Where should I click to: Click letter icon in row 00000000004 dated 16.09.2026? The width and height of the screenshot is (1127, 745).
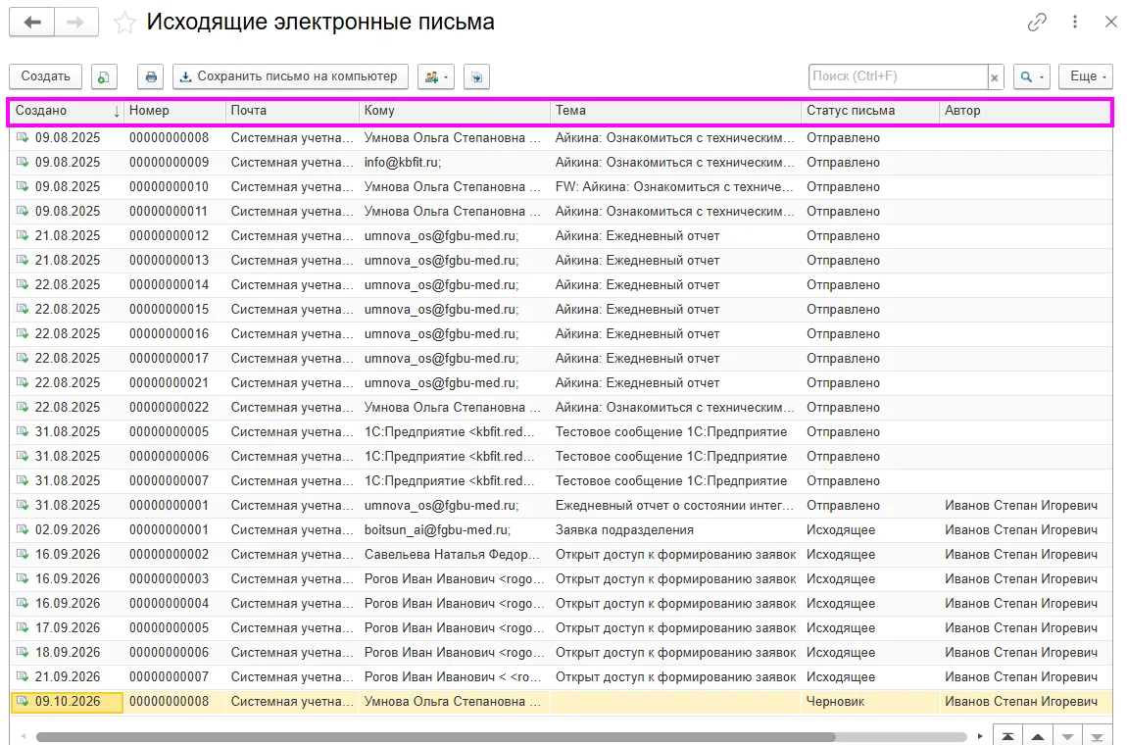pyautogui.click(x=23, y=602)
